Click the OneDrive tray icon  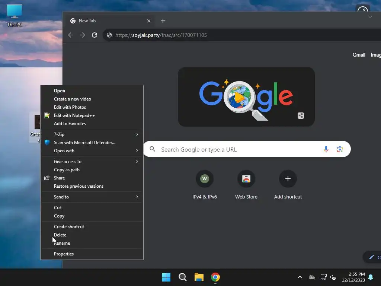point(312,277)
